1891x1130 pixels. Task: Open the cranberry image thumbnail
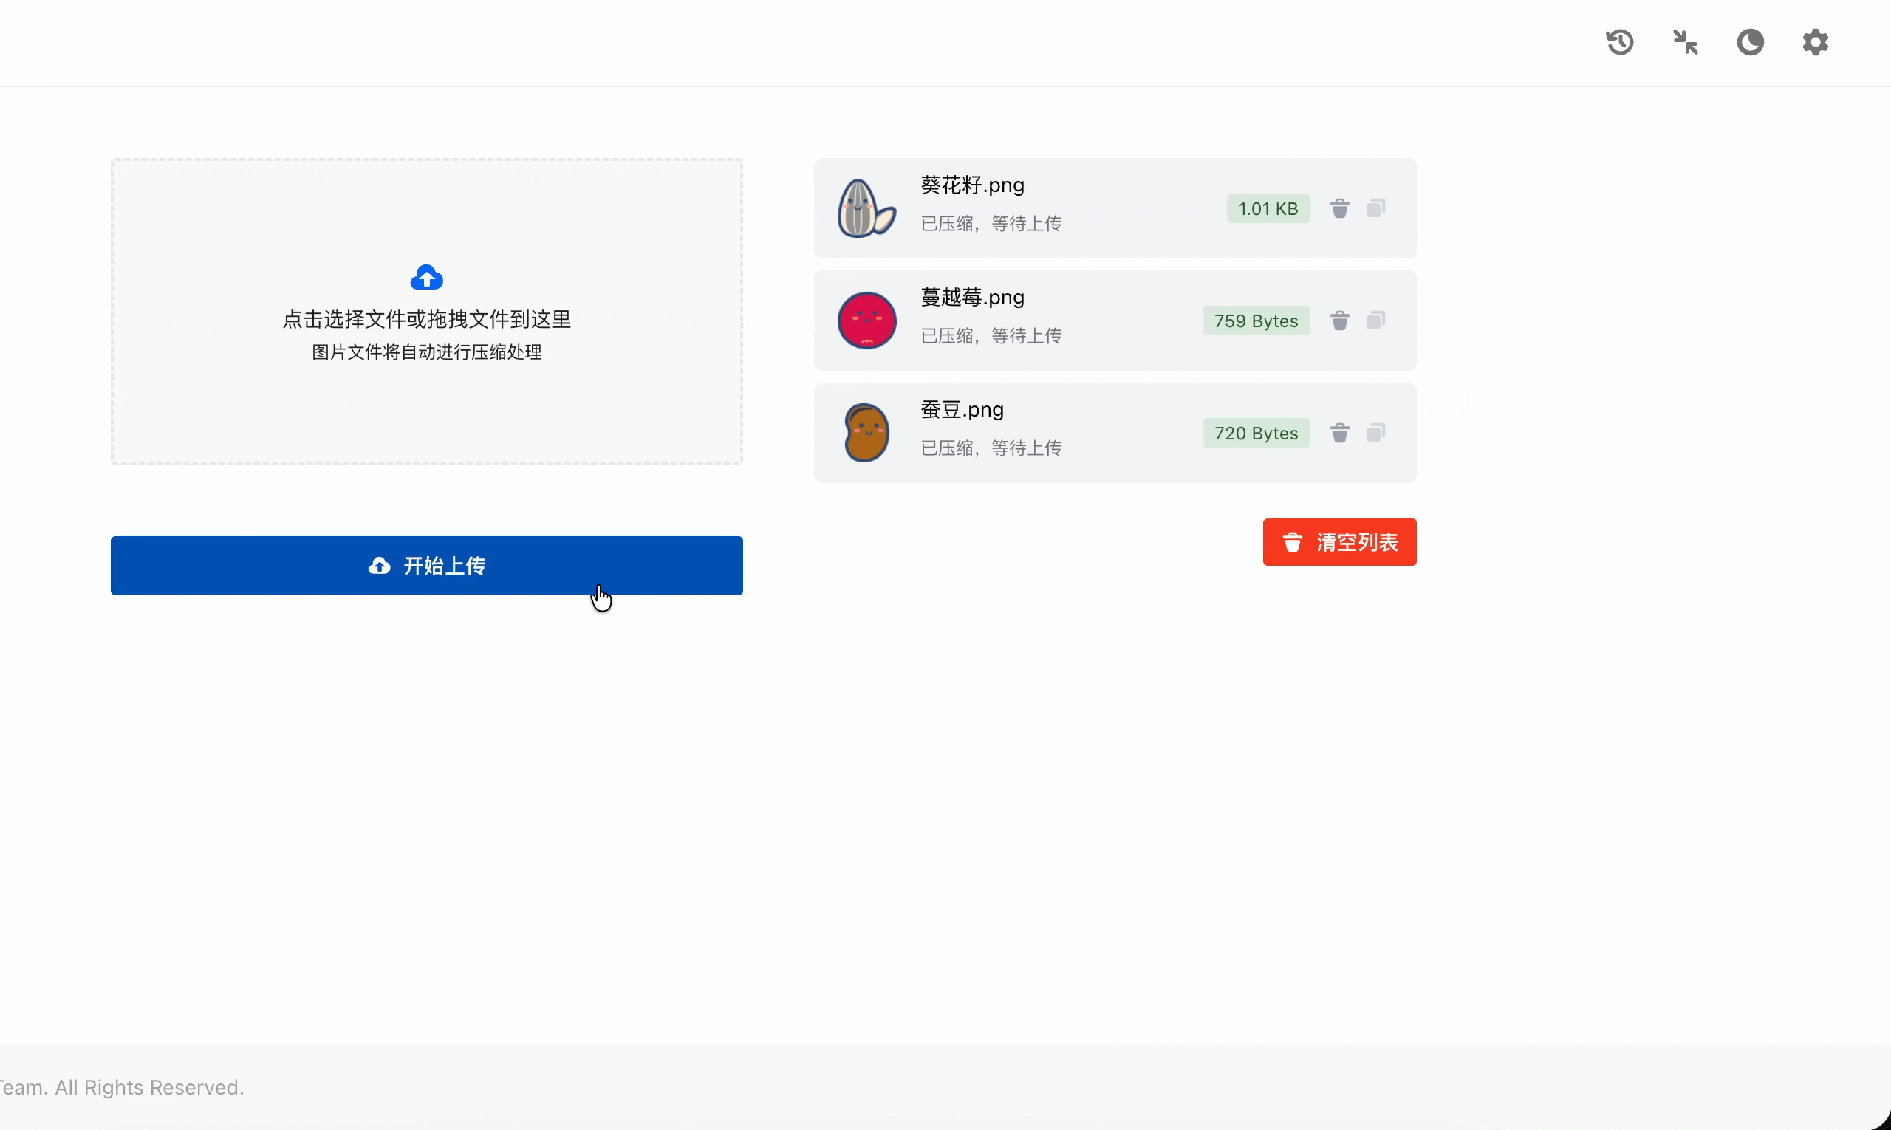click(866, 321)
